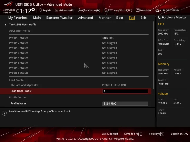Click the +3.3V reading 3.296 V
190x142 pixels.
(x=162, y=114)
